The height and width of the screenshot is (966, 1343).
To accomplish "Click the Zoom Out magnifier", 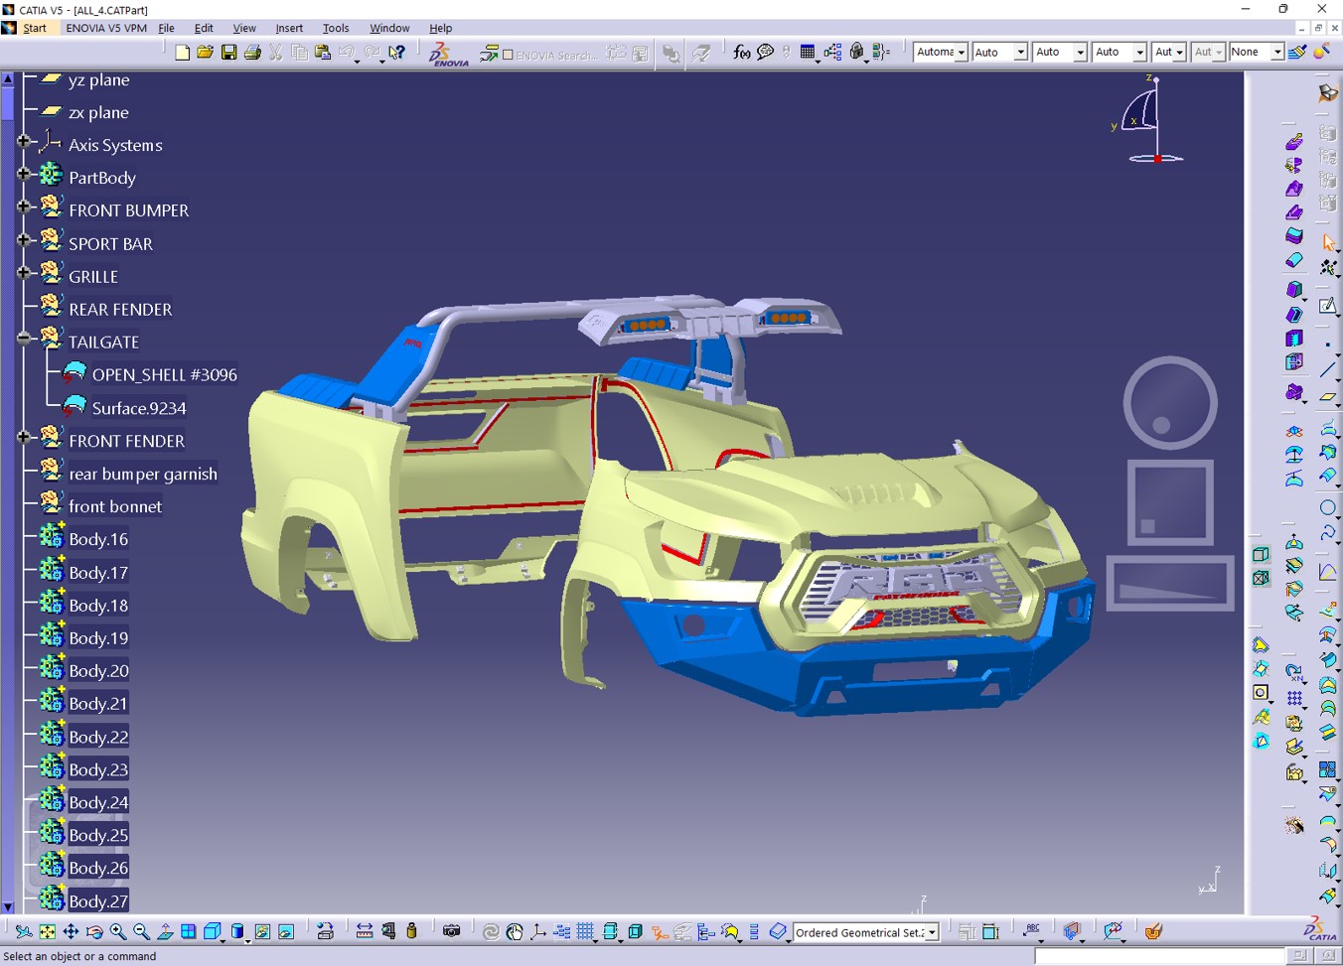I will 141,931.
